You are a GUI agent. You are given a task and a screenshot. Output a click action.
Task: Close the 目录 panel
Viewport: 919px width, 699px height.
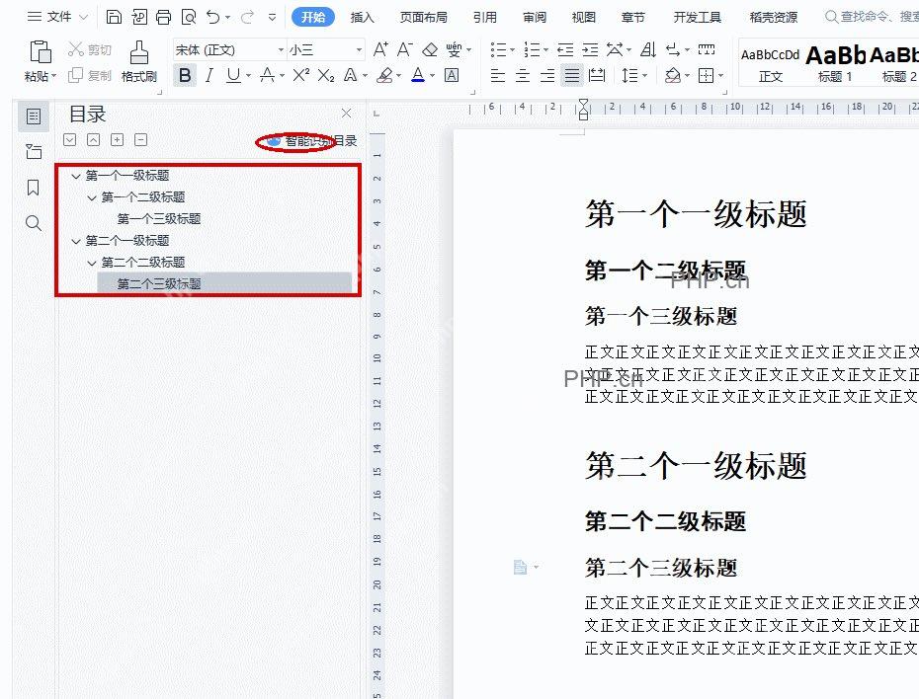[x=347, y=113]
